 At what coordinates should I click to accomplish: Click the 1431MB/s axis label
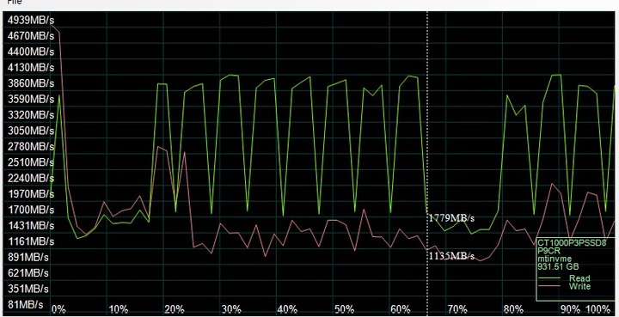(30, 226)
